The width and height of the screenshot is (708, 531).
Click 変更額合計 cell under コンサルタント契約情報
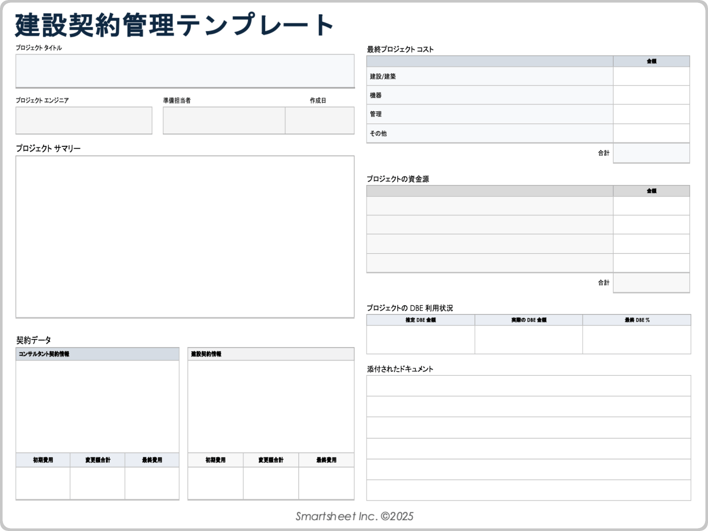pyautogui.click(x=97, y=483)
